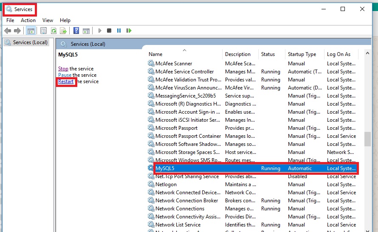This screenshot has width=378, height=232.
Task: Click the Back arrow in the toolbar
Action: click(7, 31)
